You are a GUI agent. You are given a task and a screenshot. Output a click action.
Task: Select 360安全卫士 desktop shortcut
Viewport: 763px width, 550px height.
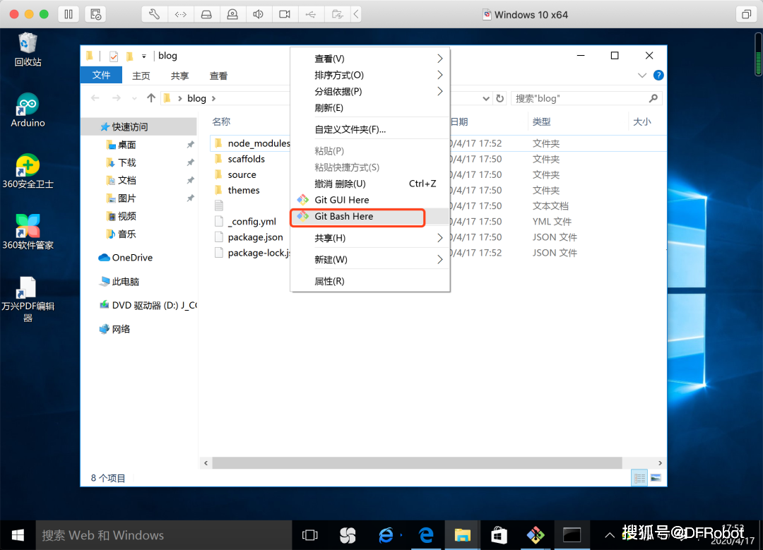(28, 171)
